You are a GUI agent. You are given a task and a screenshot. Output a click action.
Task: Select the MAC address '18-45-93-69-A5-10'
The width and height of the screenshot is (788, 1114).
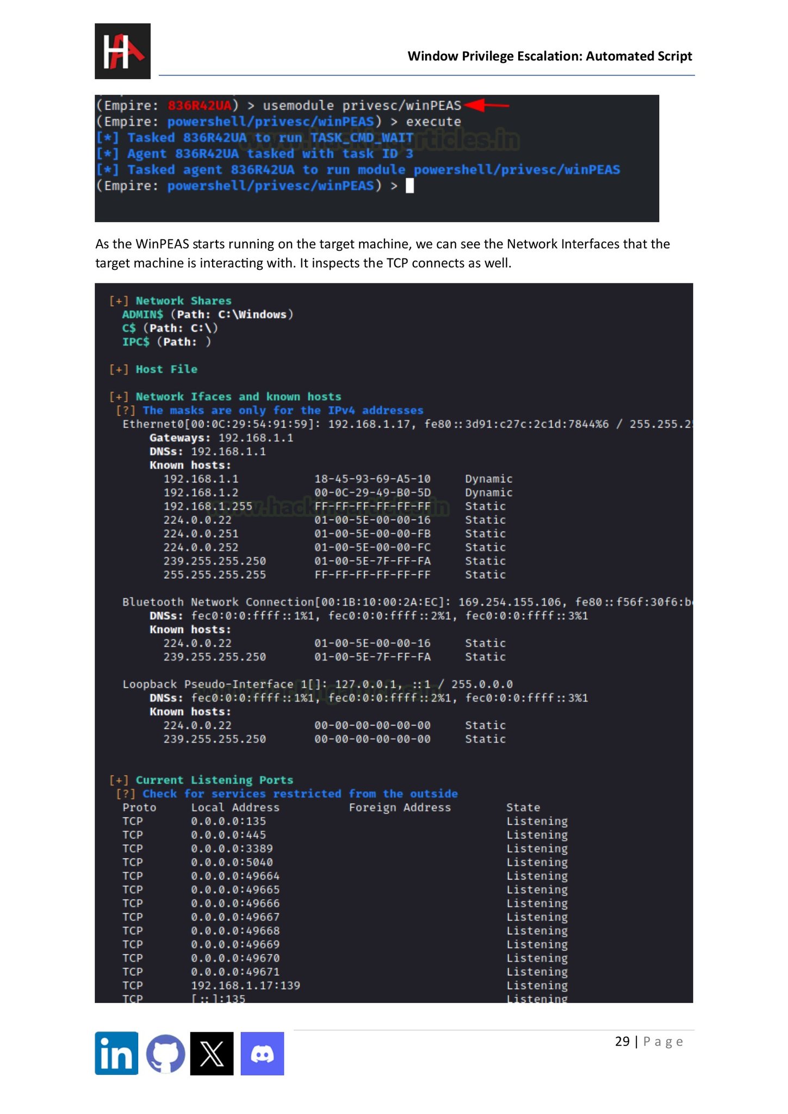(373, 479)
